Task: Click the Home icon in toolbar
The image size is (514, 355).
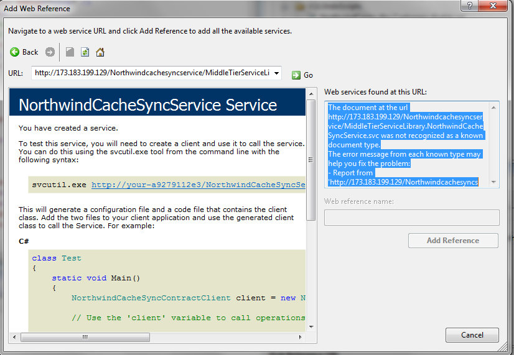Action: pyautogui.click(x=100, y=52)
